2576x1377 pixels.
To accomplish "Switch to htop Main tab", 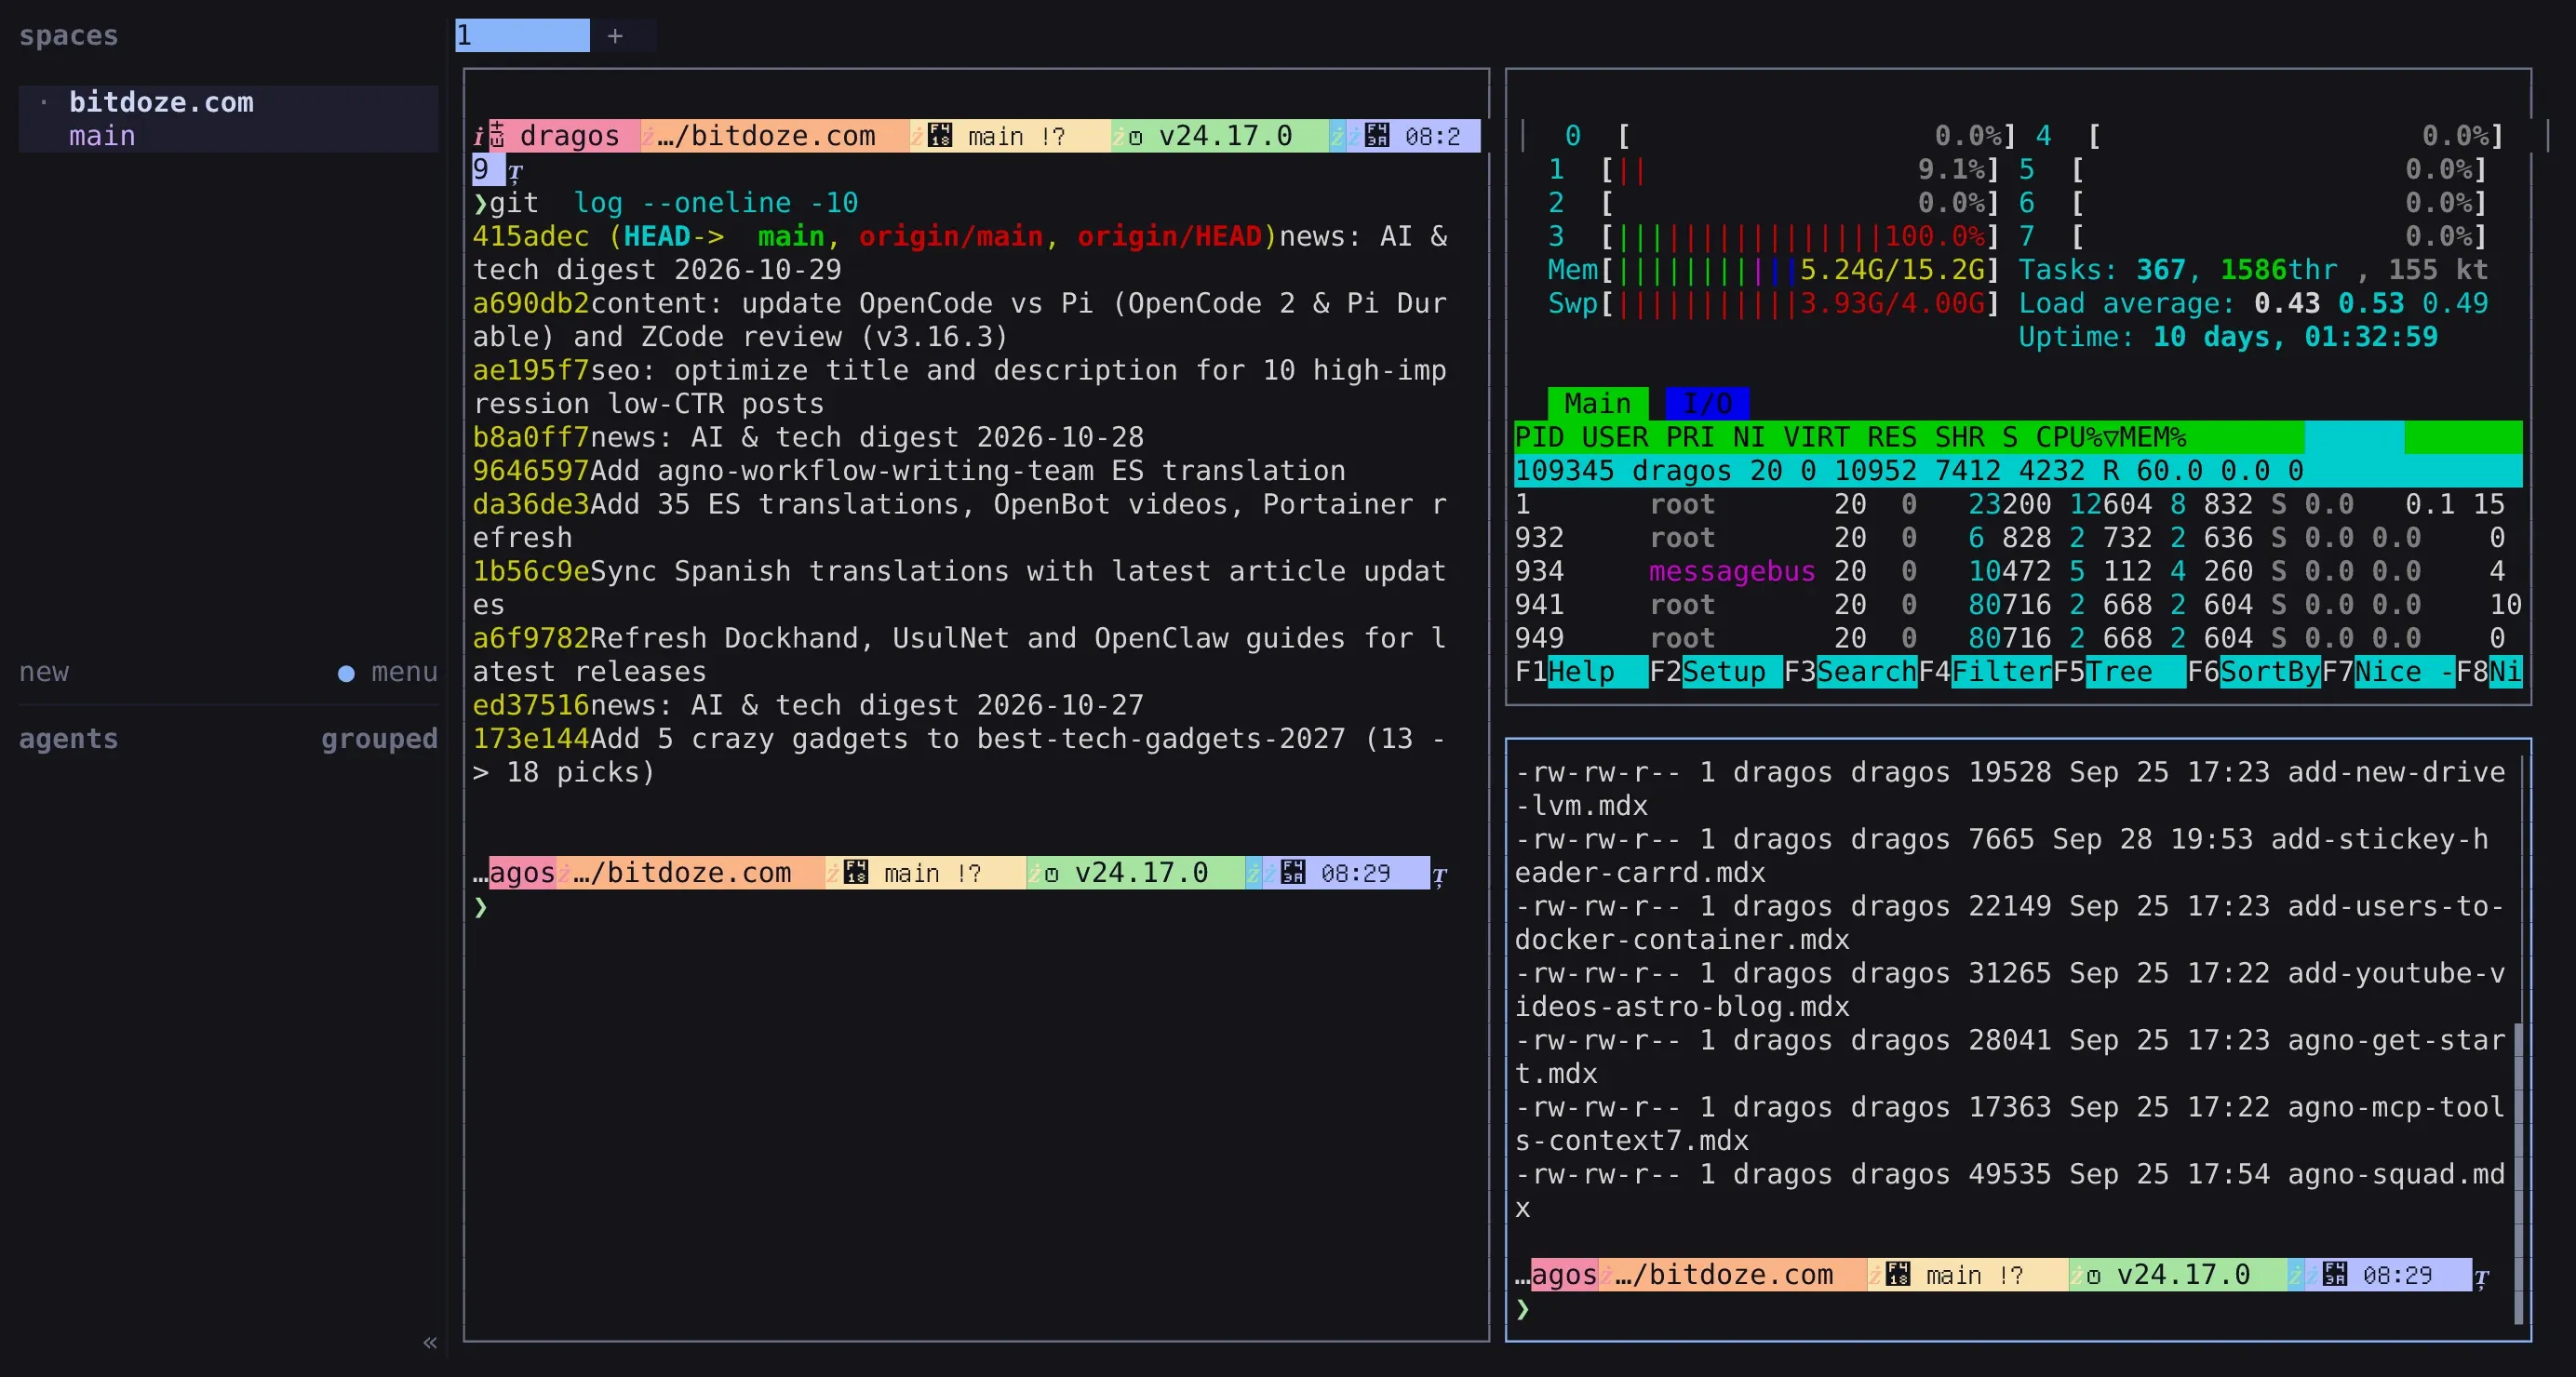I will click(x=1597, y=403).
